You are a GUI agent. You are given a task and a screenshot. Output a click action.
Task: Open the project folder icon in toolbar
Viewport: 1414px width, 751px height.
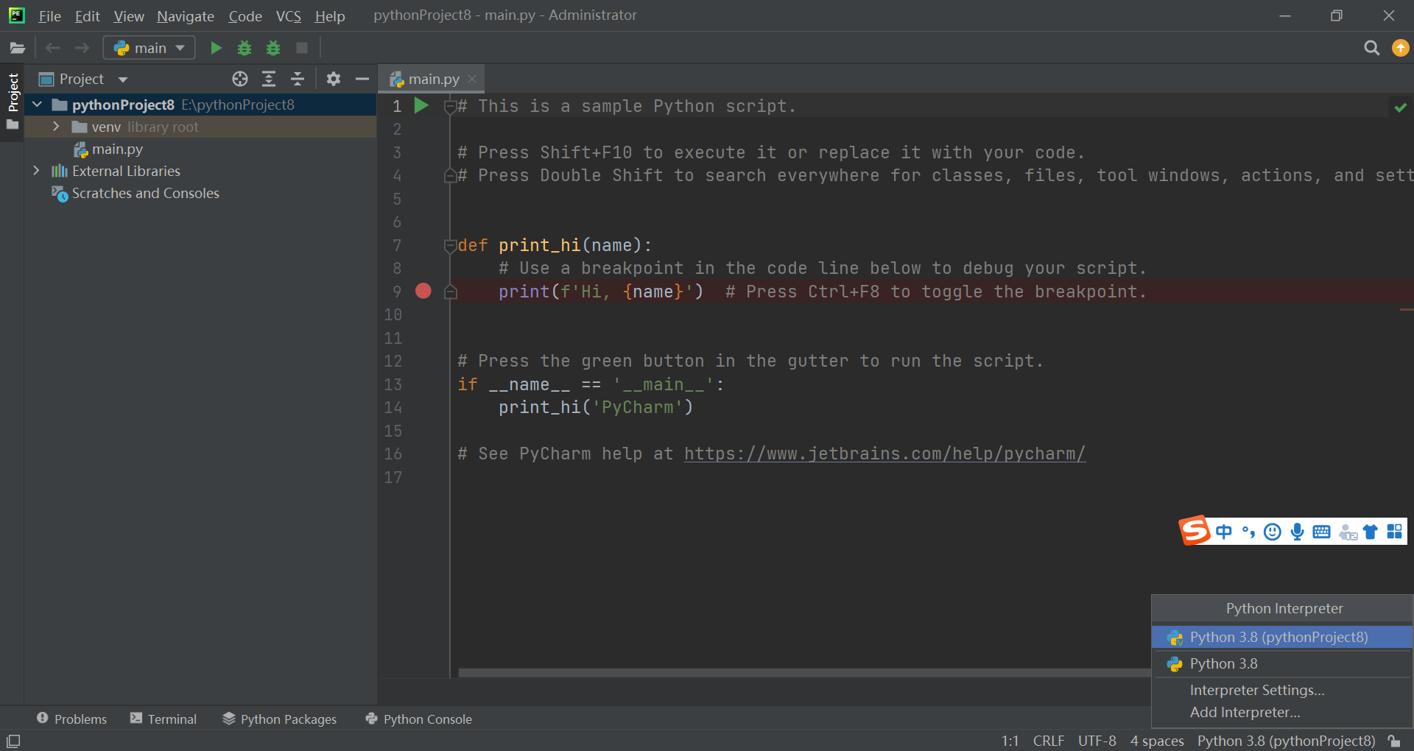pos(17,48)
